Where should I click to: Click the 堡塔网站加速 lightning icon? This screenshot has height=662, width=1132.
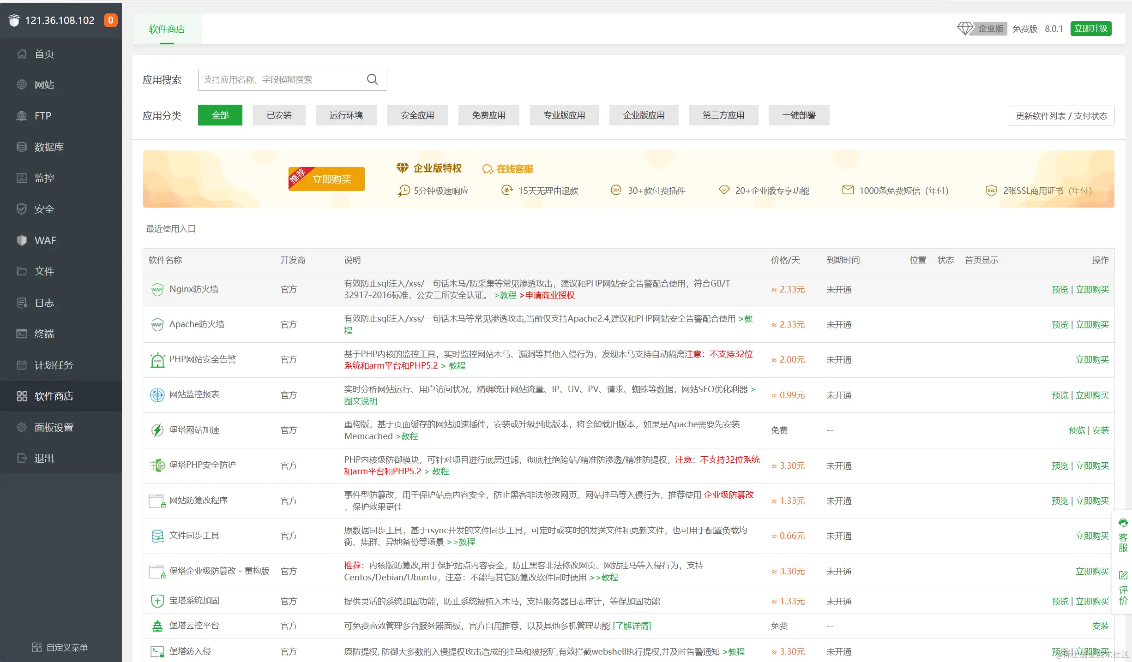[x=157, y=430]
